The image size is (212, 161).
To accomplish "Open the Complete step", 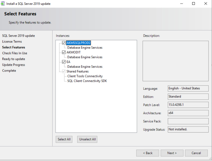I will coord(9,71).
